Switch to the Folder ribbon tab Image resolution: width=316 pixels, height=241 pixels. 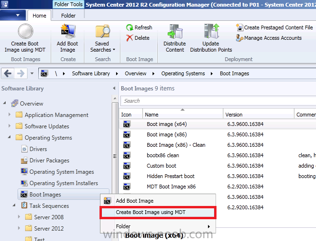pos(68,16)
